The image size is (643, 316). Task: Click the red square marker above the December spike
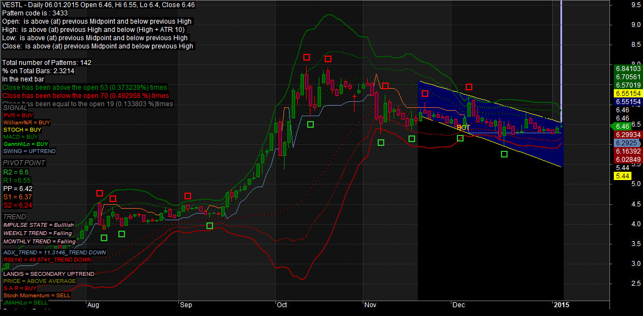click(x=469, y=86)
